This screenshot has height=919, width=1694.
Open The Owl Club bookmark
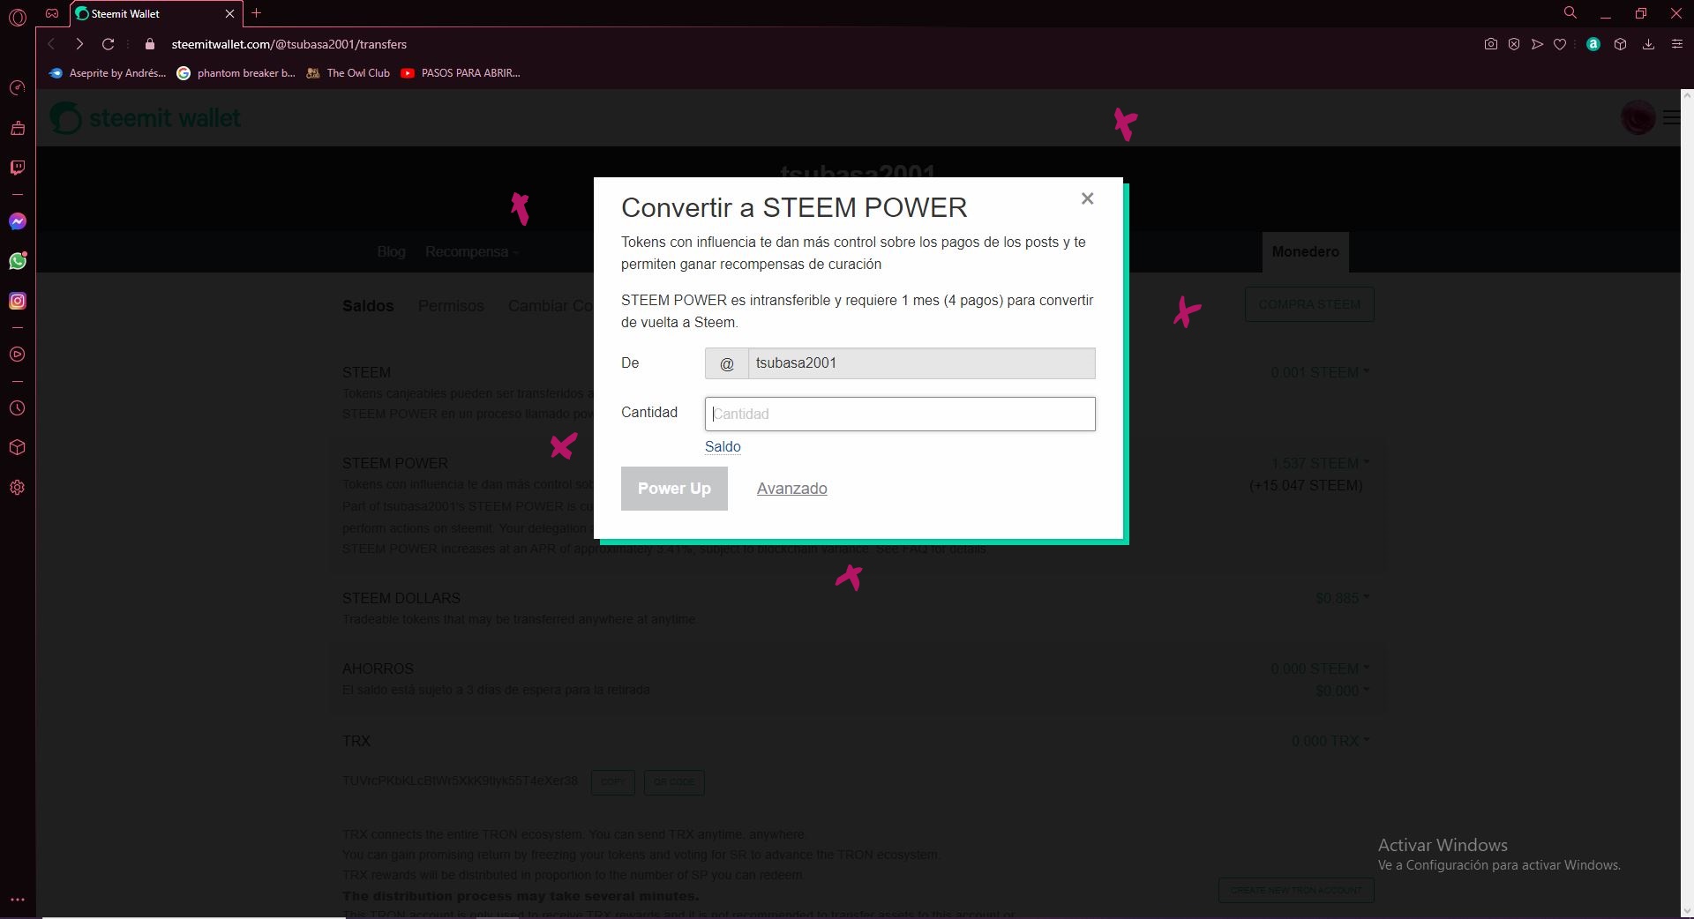tap(348, 73)
